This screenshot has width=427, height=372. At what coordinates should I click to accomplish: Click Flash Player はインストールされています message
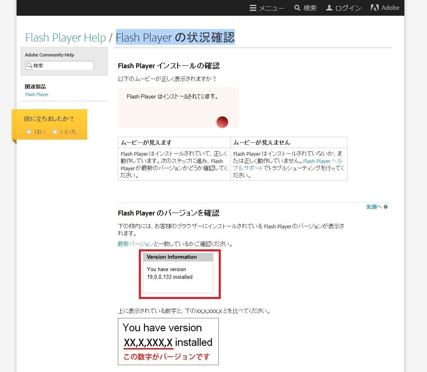point(172,96)
